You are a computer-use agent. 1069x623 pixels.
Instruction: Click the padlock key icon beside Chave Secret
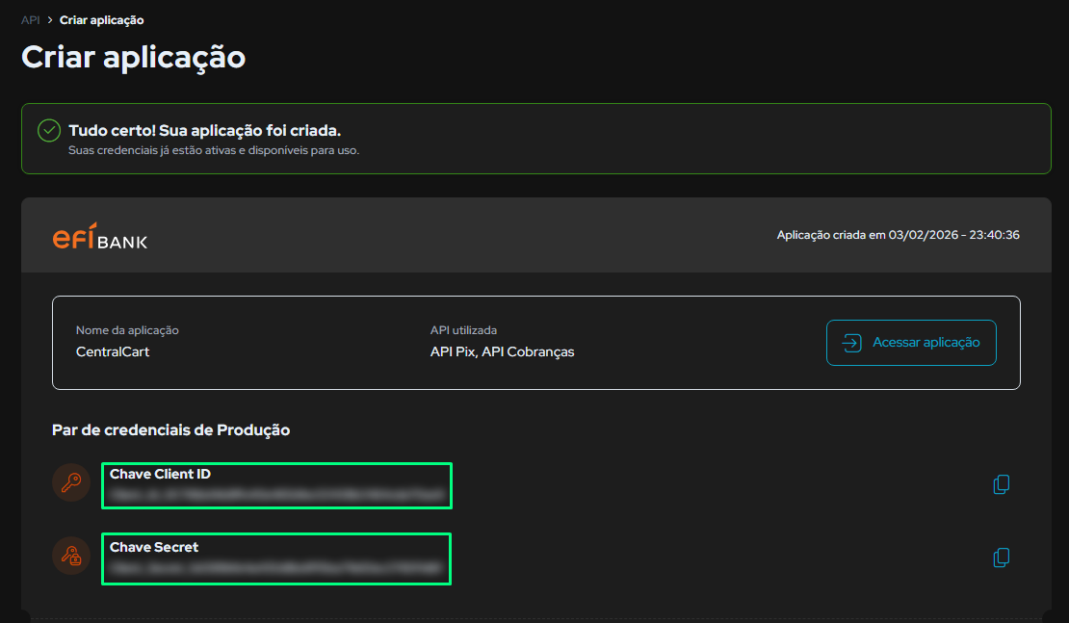[x=71, y=556]
